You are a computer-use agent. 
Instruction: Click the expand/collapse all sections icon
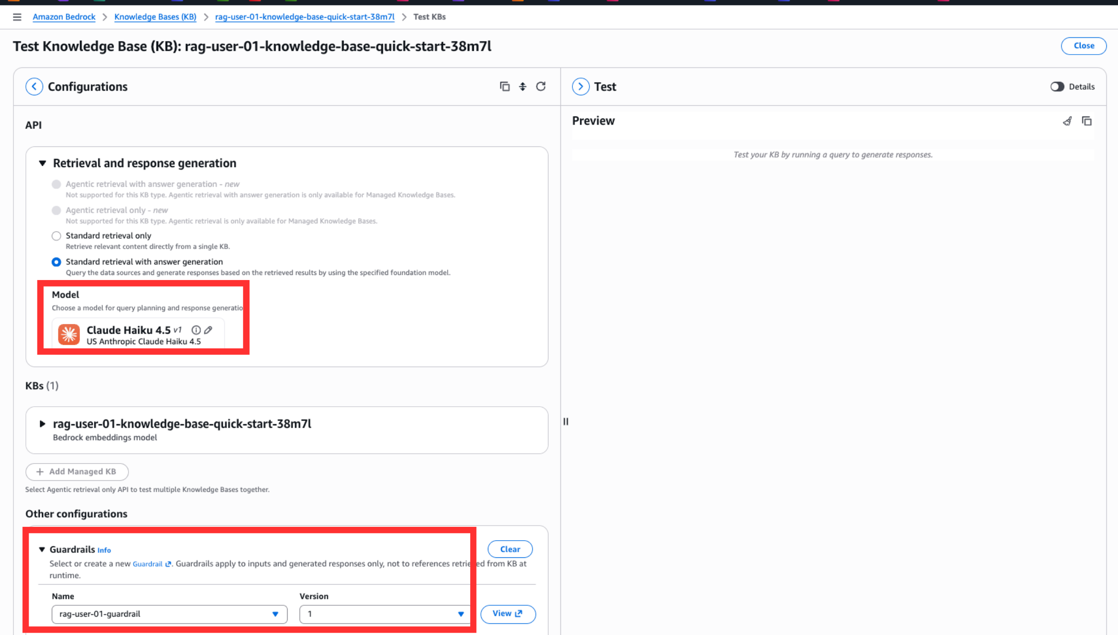click(522, 86)
